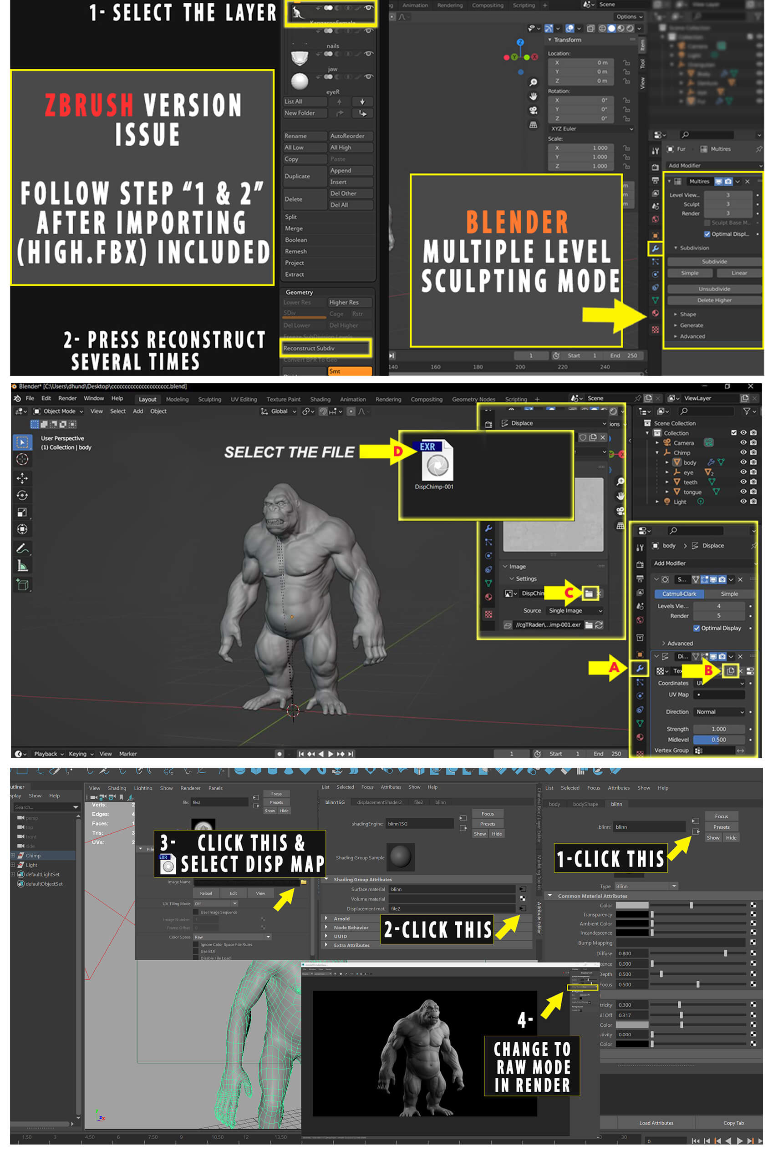
Task: Select Catmull-Clark subdivision type
Action: click(678, 593)
